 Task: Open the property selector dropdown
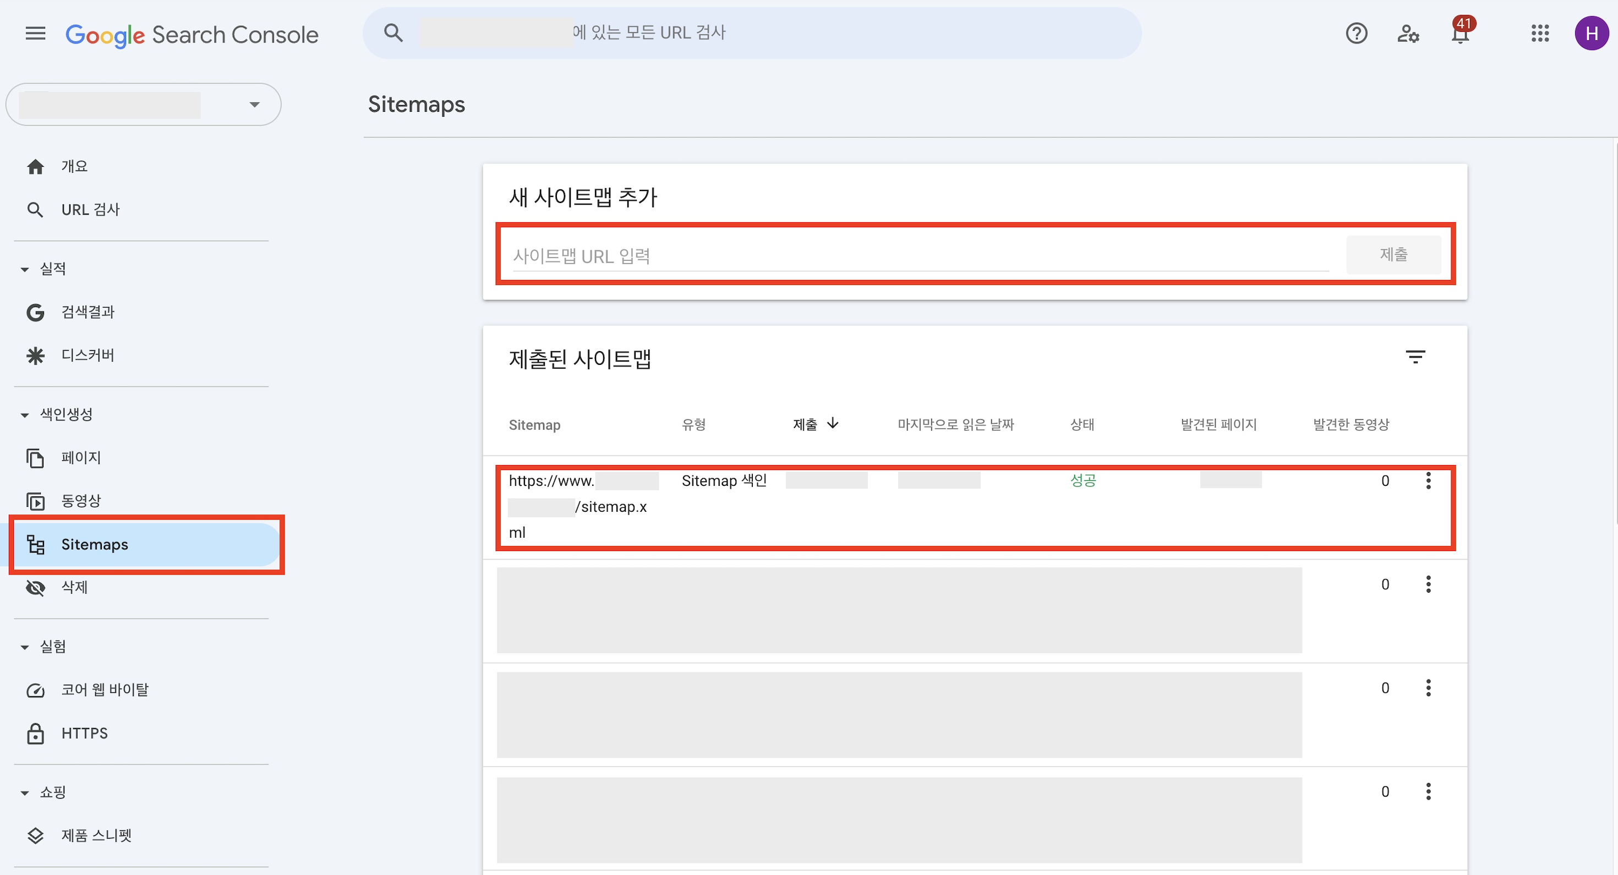(x=143, y=104)
